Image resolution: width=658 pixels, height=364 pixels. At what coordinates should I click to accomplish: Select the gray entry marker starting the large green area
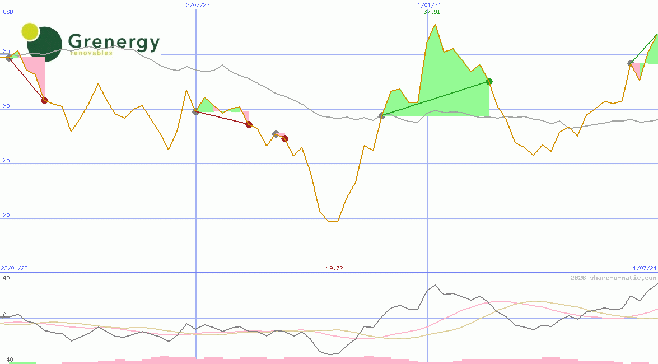click(x=382, y=115)
